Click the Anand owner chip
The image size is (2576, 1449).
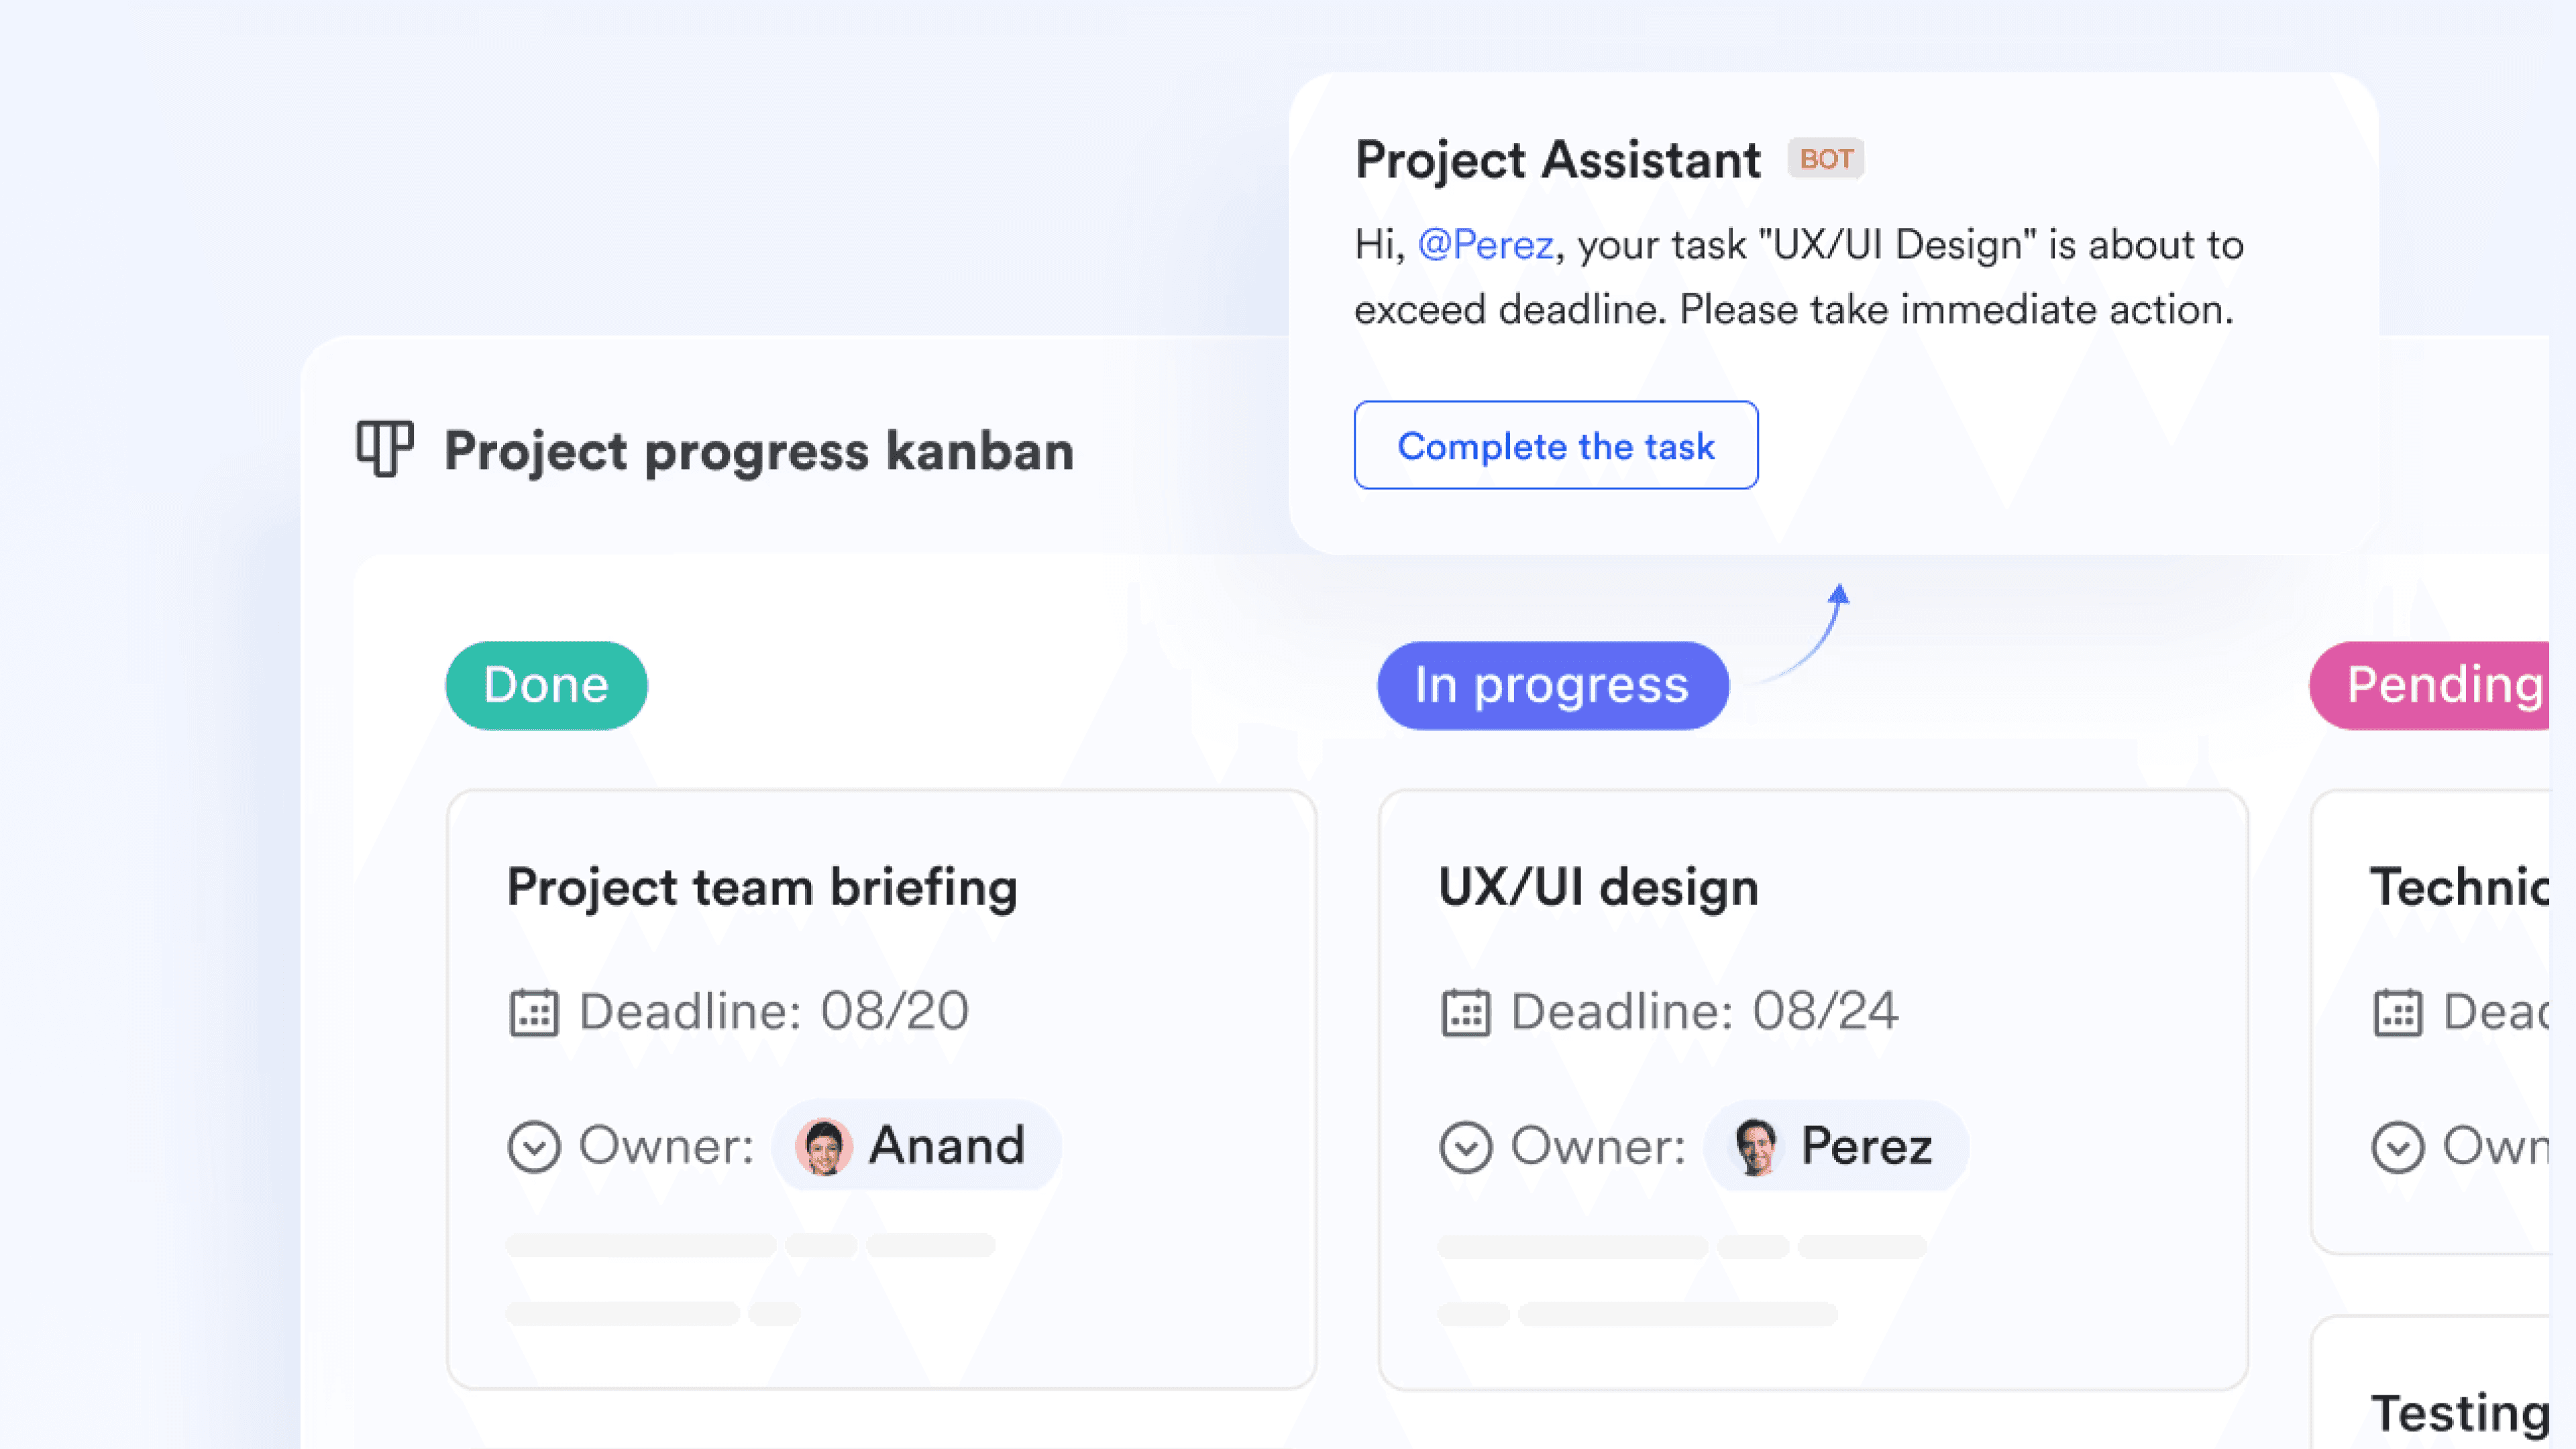click(x=916, y=1146)
